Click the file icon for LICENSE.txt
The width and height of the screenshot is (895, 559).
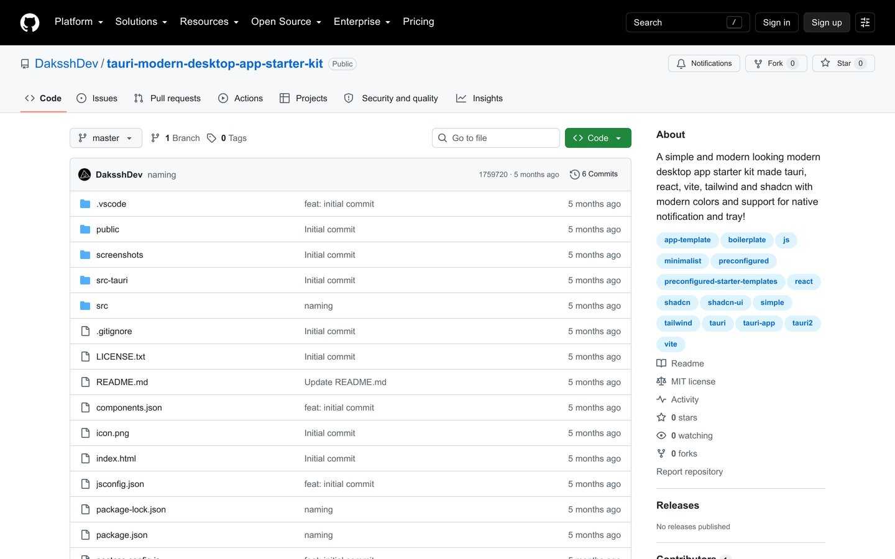tap(85, 357)
